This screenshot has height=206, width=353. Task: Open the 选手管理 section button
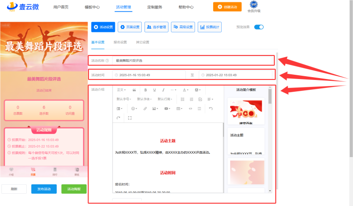click(156, 27)
